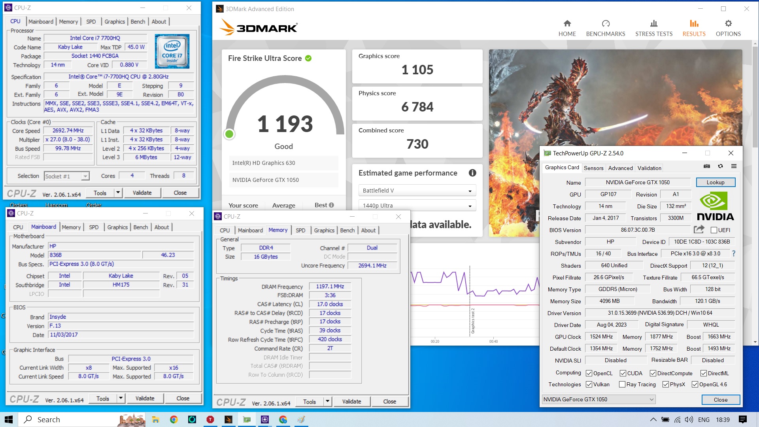
Task: Open File Explorer from the taskbar
Action: (x=155, y=419)
